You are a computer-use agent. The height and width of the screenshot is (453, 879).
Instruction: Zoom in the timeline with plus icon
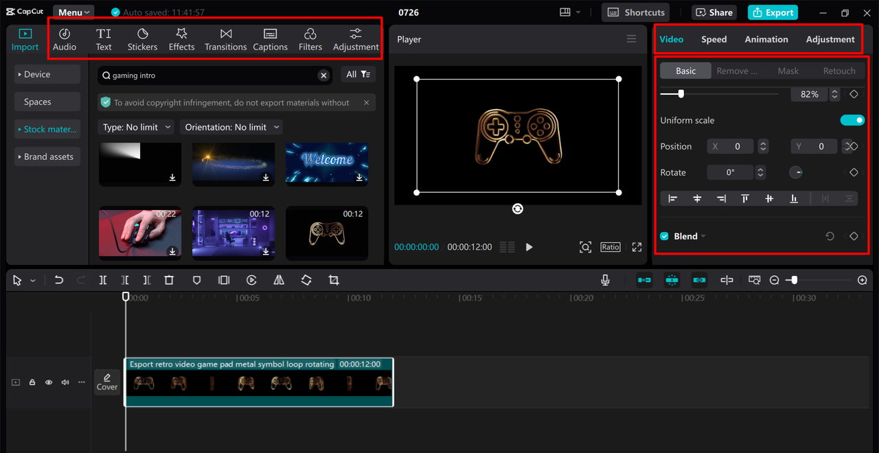[863, 280]
